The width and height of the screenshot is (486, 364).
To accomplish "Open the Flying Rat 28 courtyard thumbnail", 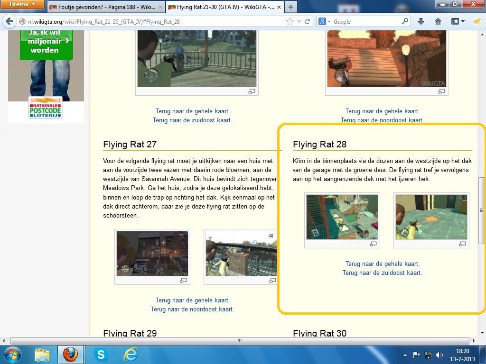I will [342, 217].
